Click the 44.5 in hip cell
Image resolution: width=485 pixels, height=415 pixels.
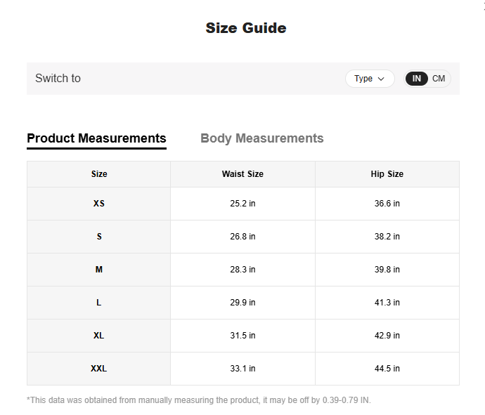(x=387, y=369)
